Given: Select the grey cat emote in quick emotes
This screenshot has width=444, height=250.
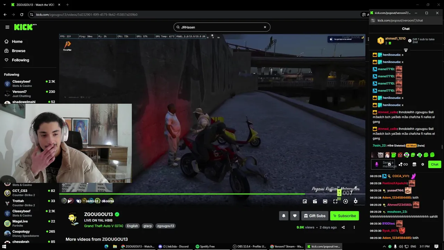Looking at the screenshot, I should pyautogui.click(x=381, y=155).
